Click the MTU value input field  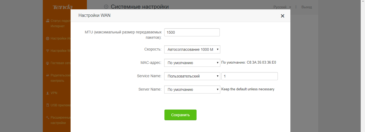pyautogui.click(x=192, y=32)
